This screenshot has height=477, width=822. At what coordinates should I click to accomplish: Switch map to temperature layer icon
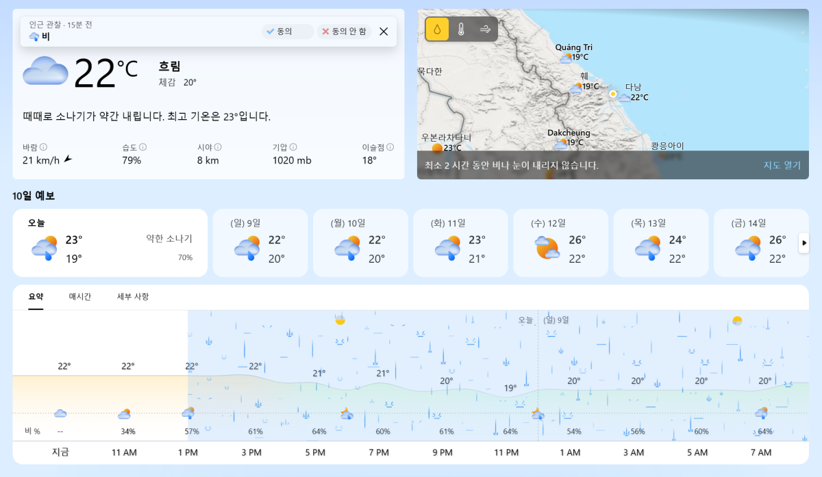461,29
